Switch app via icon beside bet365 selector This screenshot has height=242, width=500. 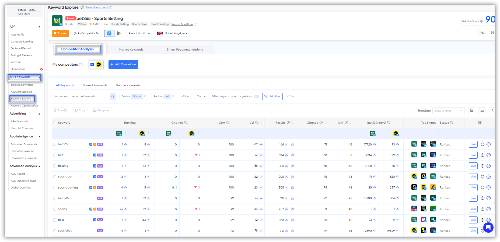tap(39, 12)
